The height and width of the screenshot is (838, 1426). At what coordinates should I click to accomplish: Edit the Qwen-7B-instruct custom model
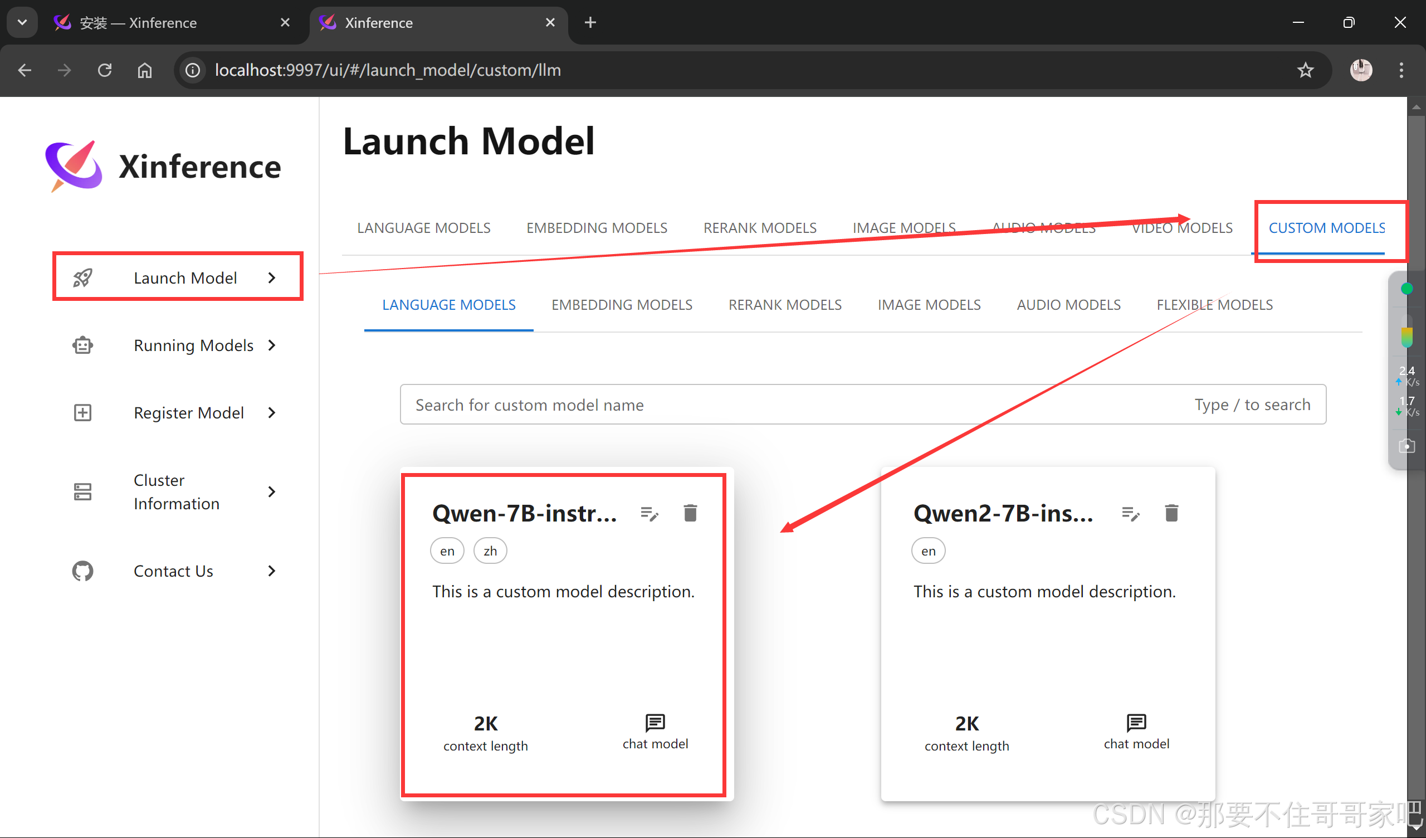point(649,514)
